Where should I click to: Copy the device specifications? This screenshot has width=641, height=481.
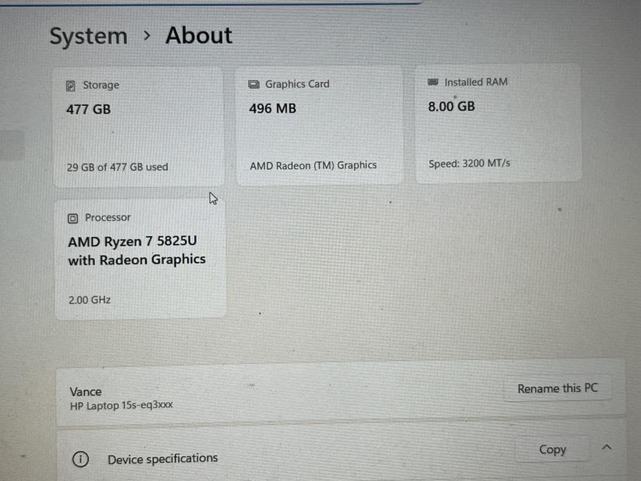point(552,449)
